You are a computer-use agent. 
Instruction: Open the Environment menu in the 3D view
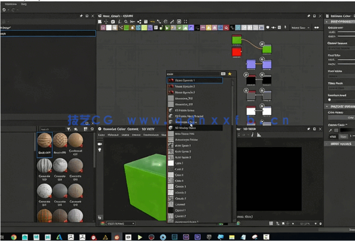coord(151,135)
